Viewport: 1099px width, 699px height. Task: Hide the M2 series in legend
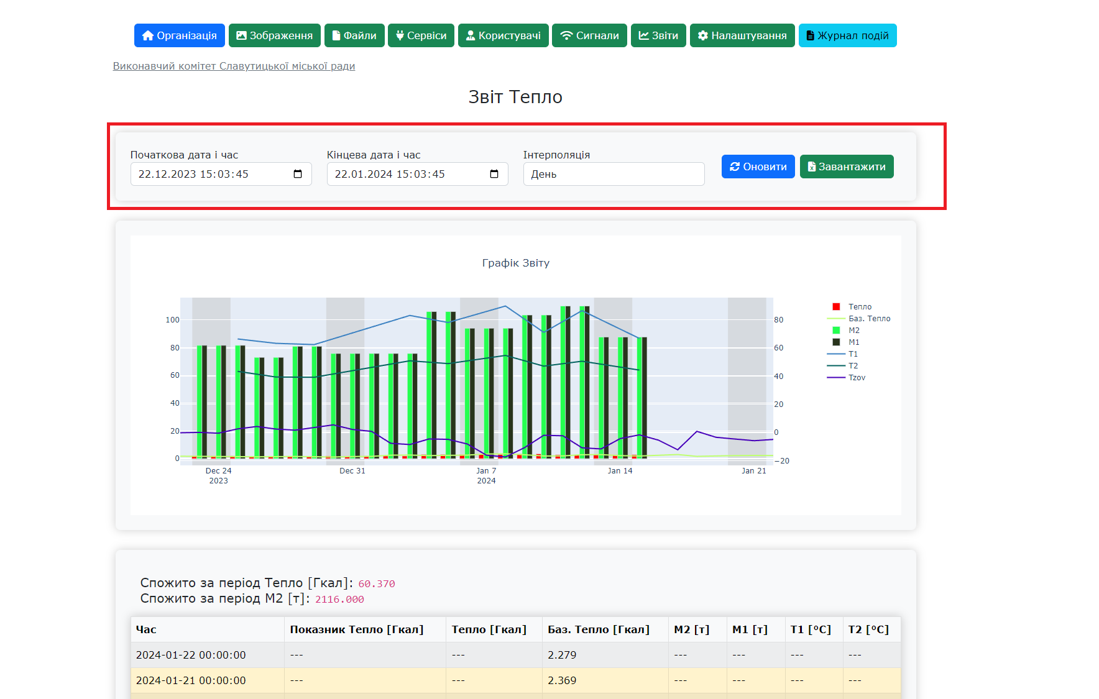coord(853,331)
